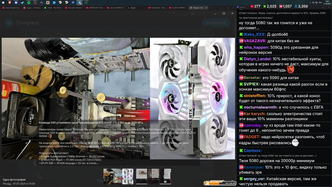Click username nocturnalwarmth in chat
Viewport: 332px width, 187px height.
click(x=261, y=107)
